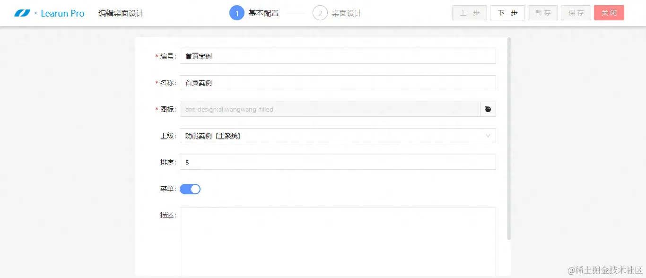Image resolution: width=646 pixels, height=278 pixels.
Task: Select step 1 基本配置
Action: click(254, 13)
